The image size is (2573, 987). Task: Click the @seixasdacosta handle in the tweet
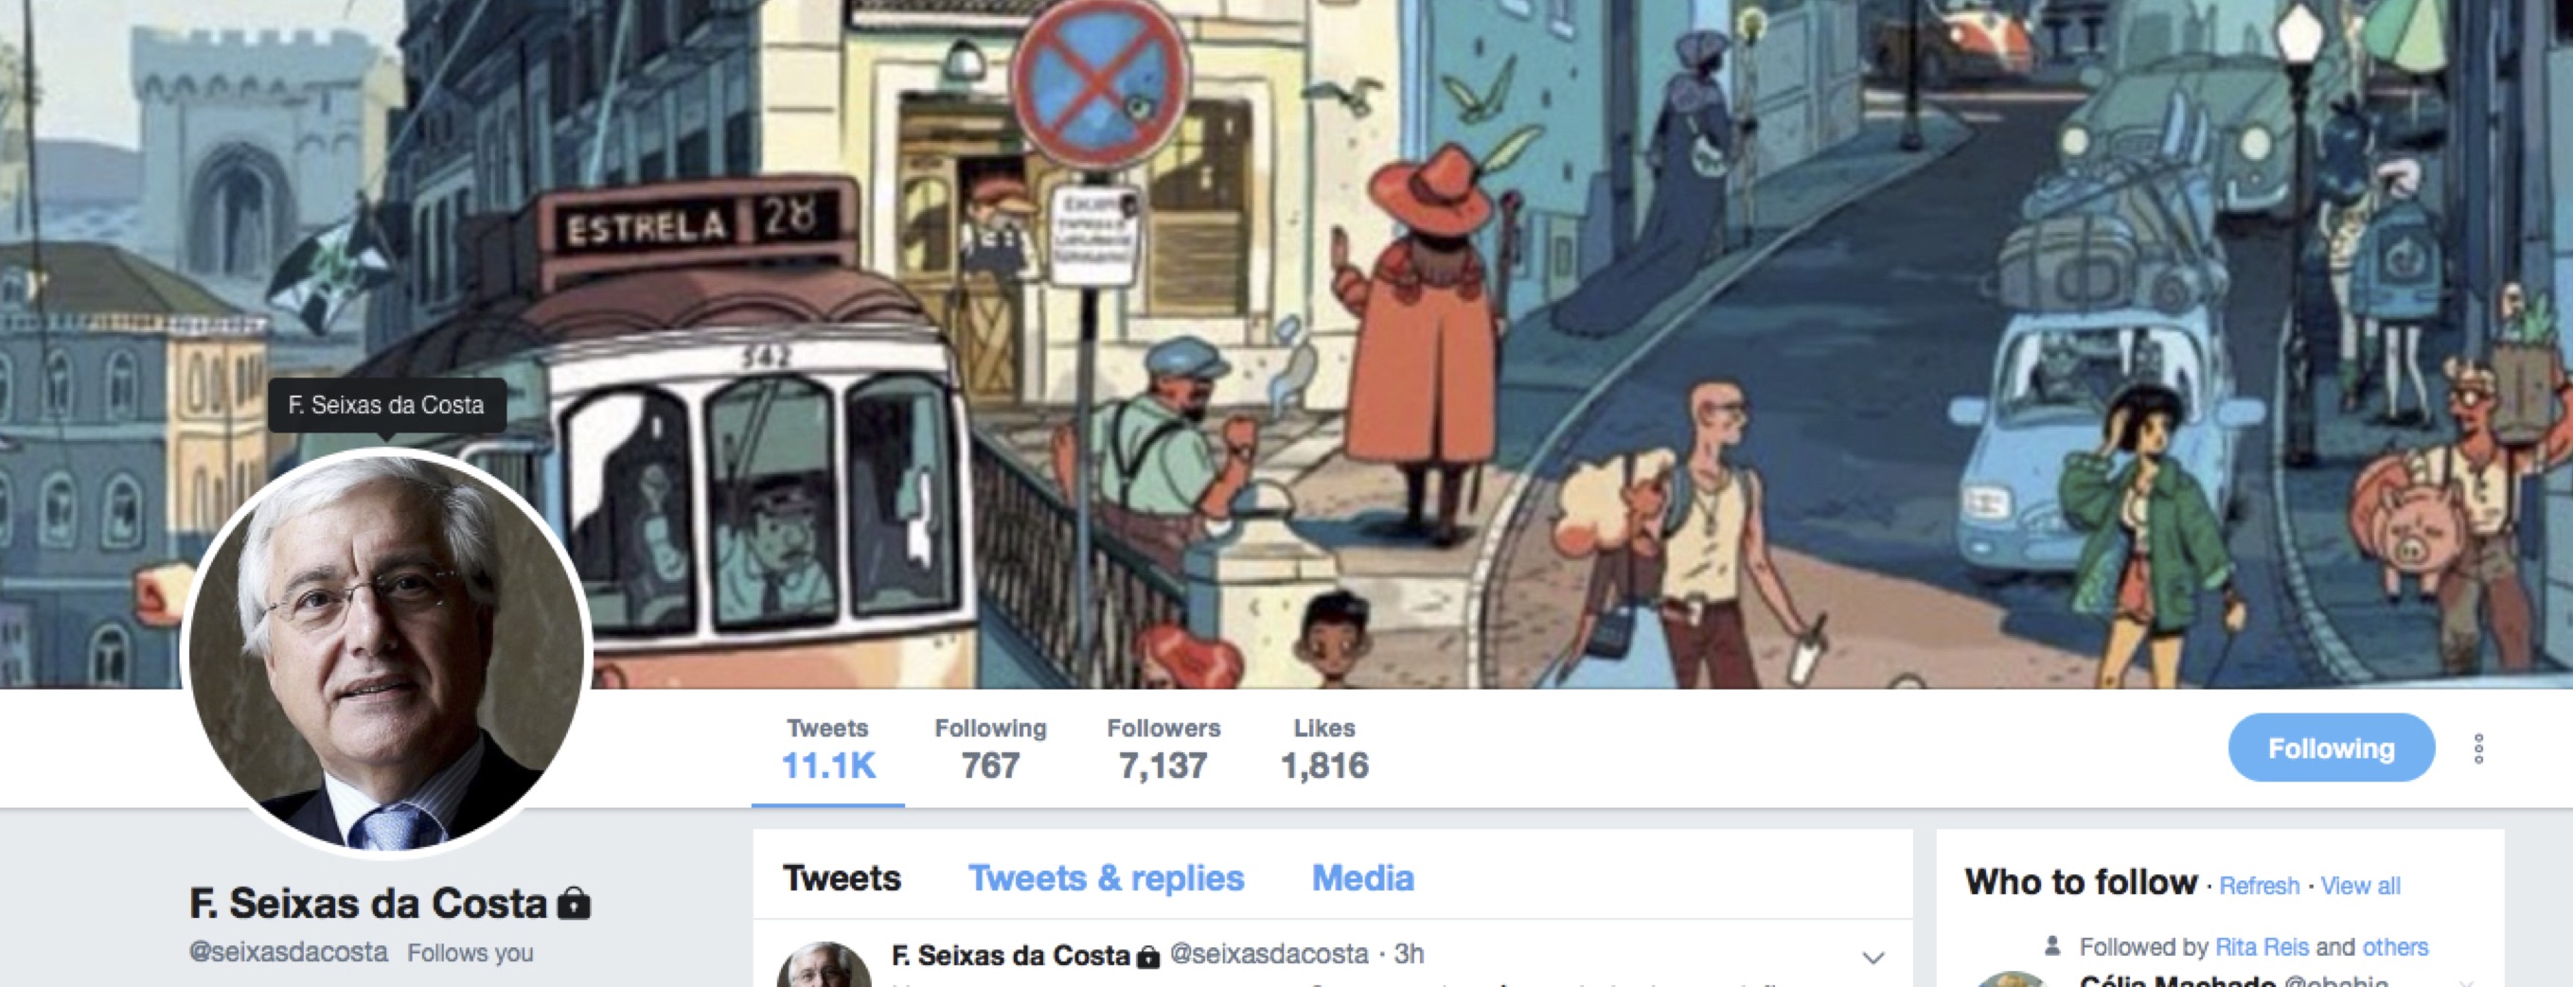tap(1269, 955)
